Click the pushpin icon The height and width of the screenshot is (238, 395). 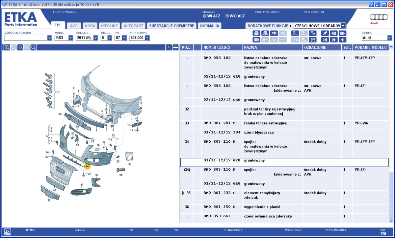(x=325, y=33)
